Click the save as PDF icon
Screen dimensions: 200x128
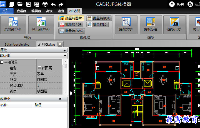pyautogui.click(x=37, y=4)
